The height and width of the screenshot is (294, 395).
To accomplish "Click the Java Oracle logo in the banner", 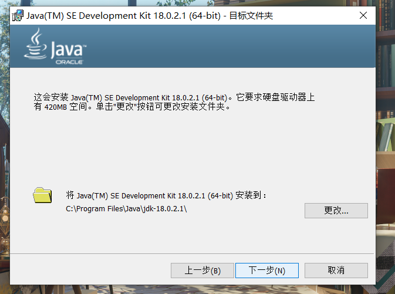I will click(x=55, y=46).
